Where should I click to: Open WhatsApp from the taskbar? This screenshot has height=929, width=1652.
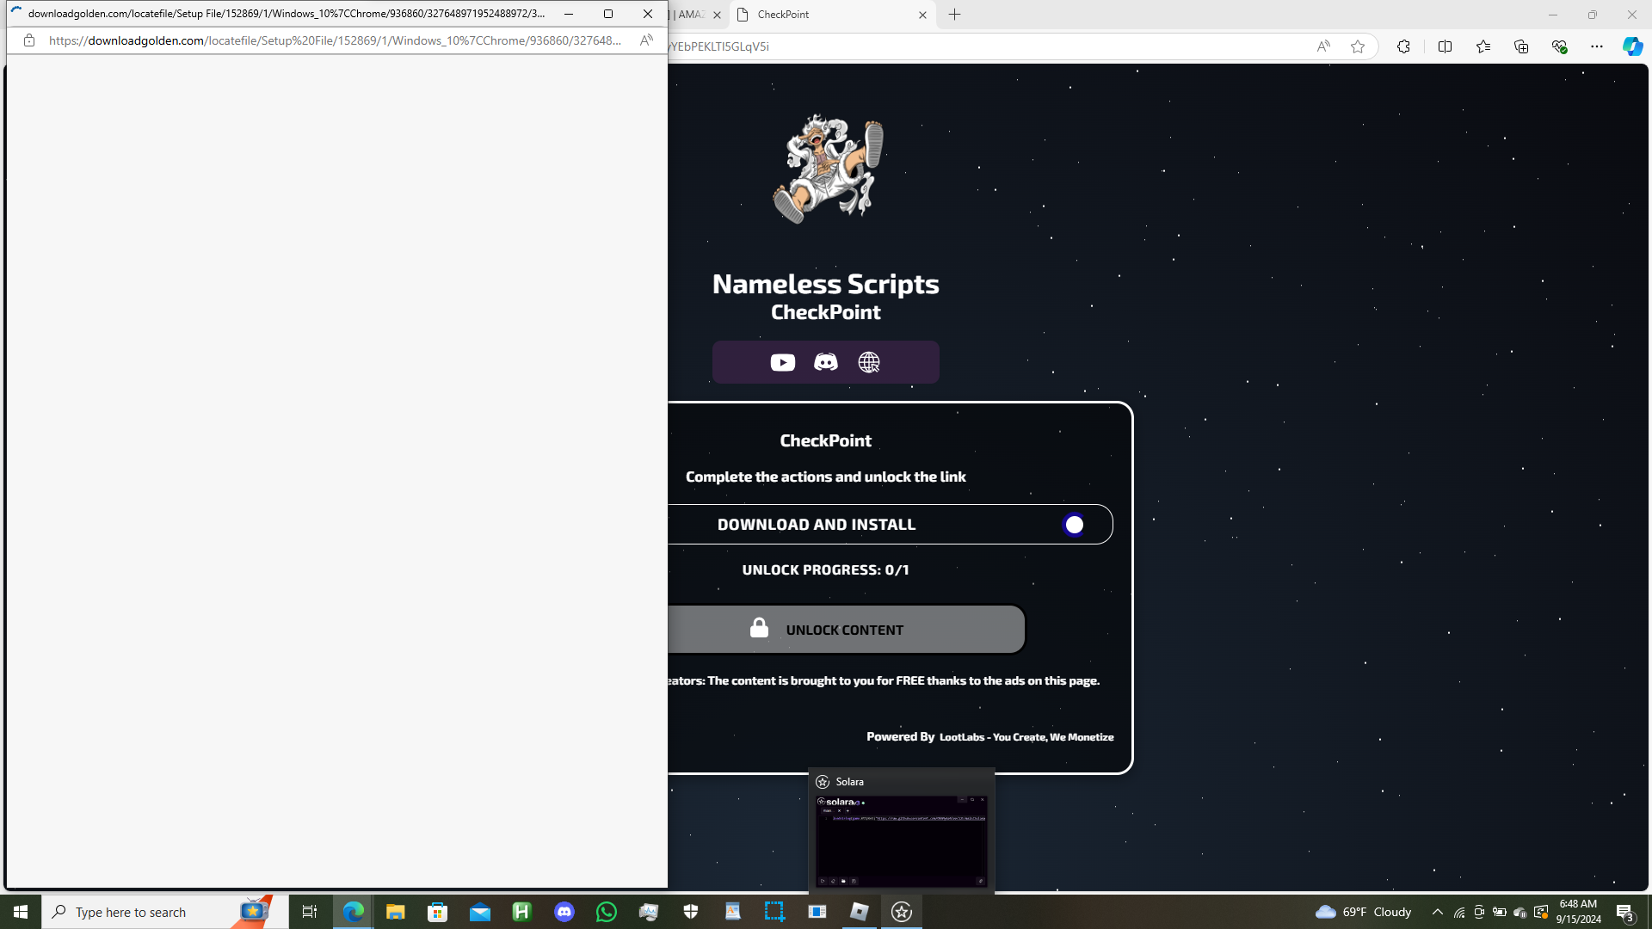point(607,912)
